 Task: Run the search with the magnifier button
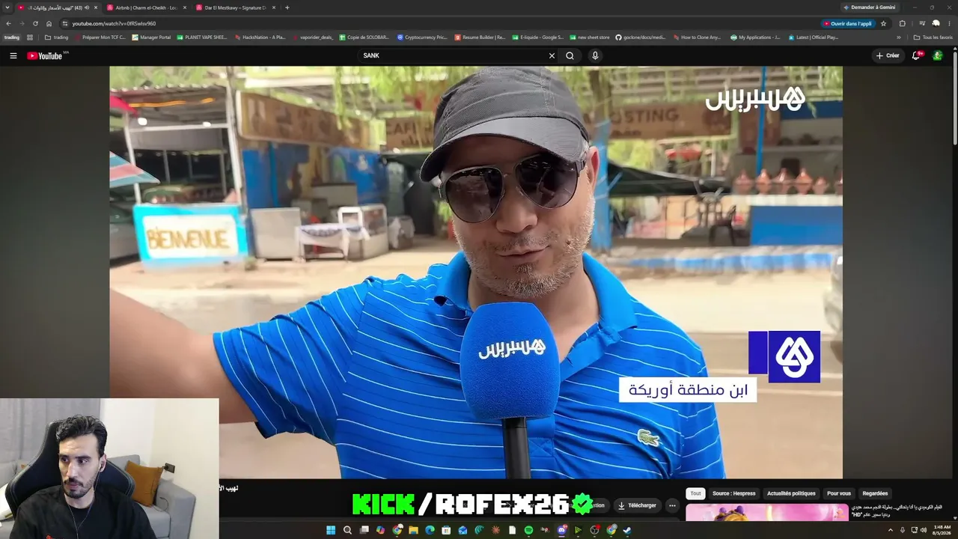(570, 55)
